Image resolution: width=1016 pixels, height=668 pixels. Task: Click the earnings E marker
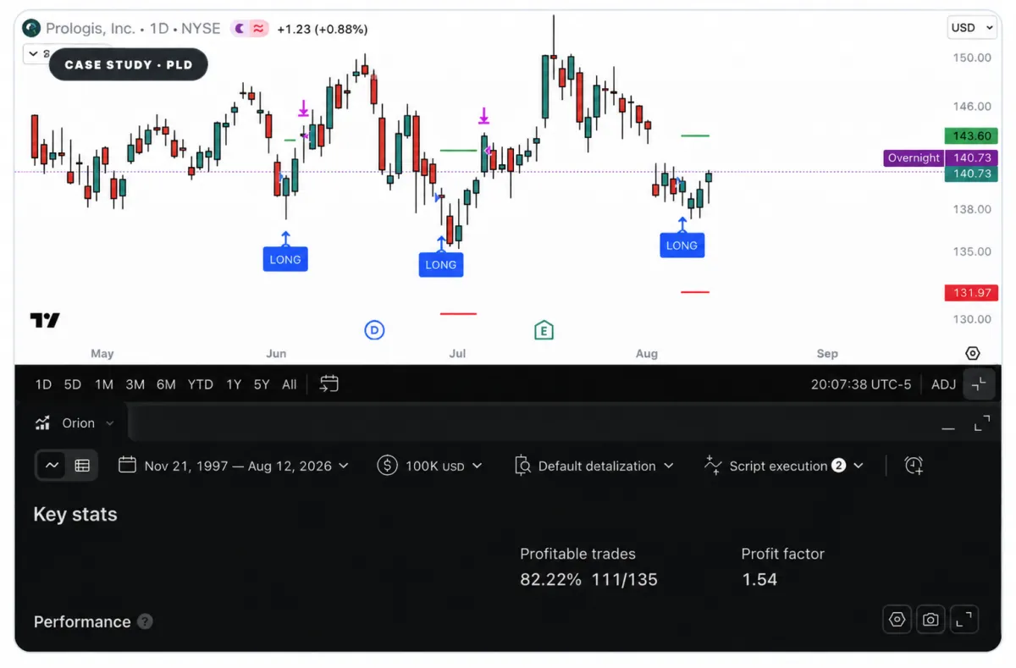[x=544, y=330]
